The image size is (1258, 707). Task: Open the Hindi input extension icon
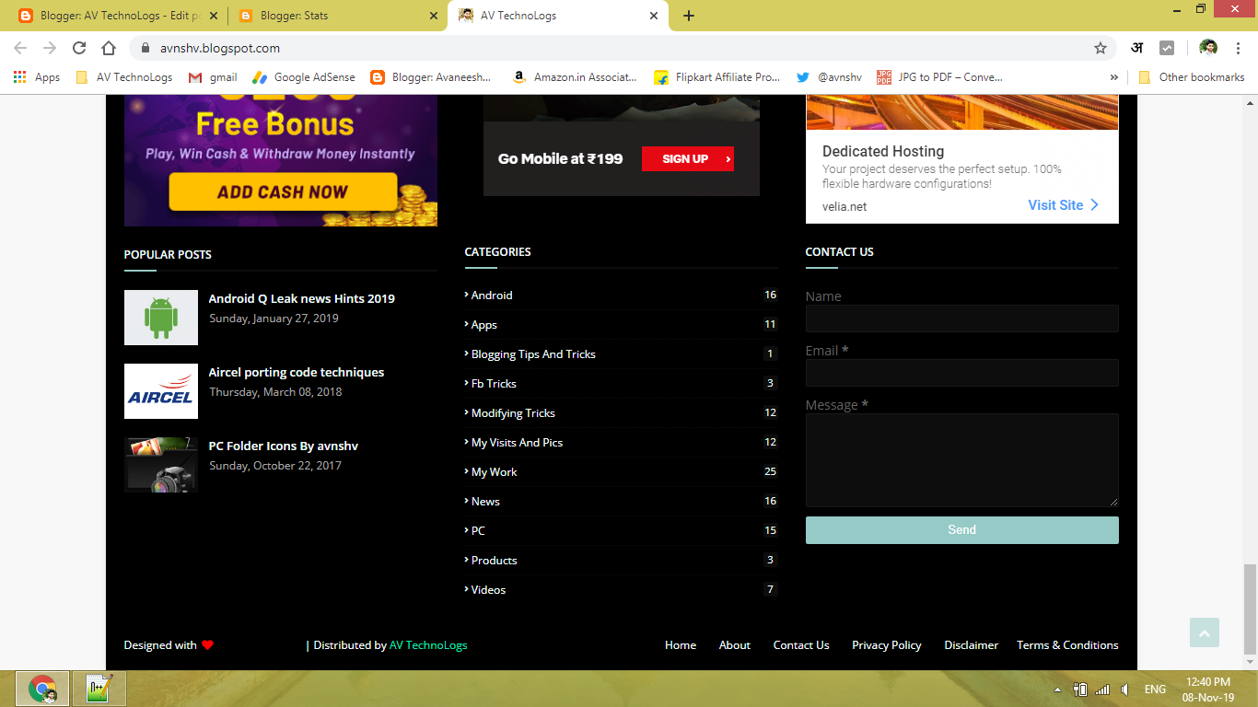tap(1137, 48)
